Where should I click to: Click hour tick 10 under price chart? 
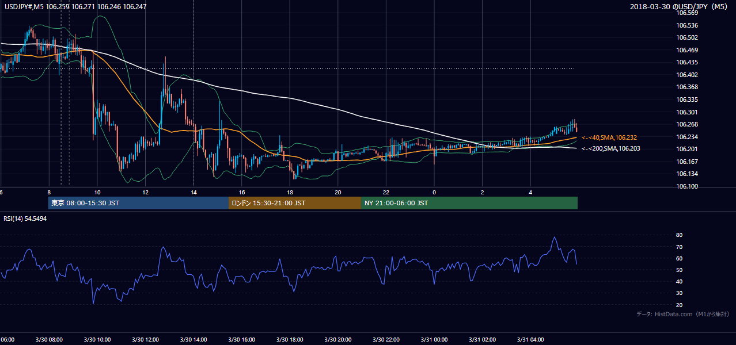pos(97,192)
